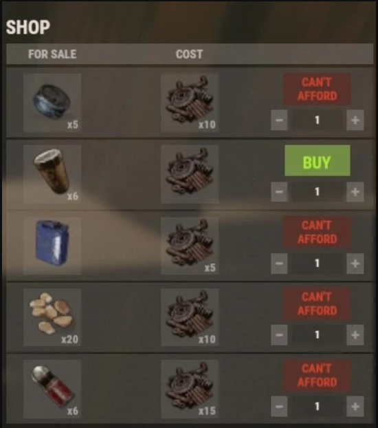Click the FOR SALE column header

[52, 54]
